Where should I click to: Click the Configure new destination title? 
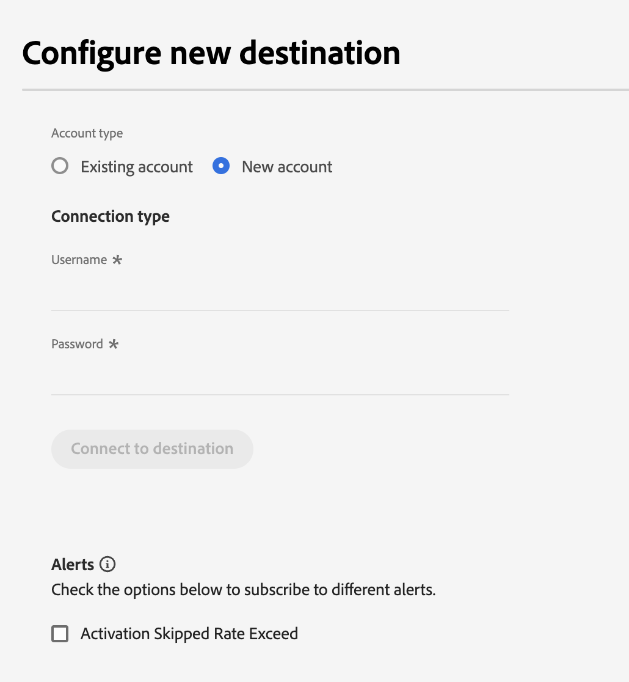tap(211, 54)
